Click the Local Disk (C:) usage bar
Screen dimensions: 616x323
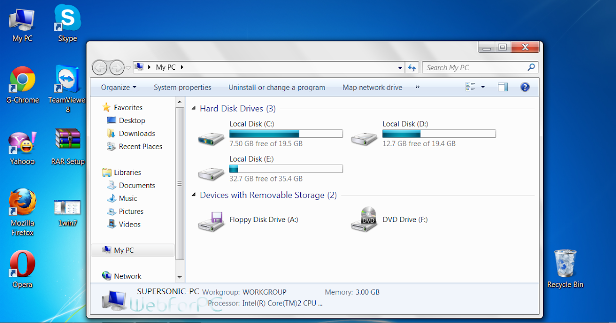(x=286, y=134)
